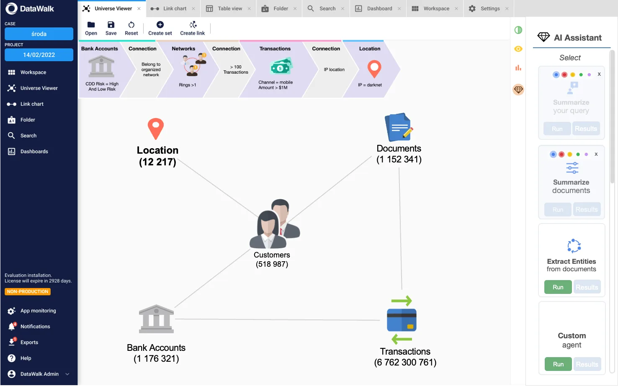Toggle the green contrast icon on the right strip
Image resolution: width=618 pixels, height=386 pixels.
(x=518, y=30)
